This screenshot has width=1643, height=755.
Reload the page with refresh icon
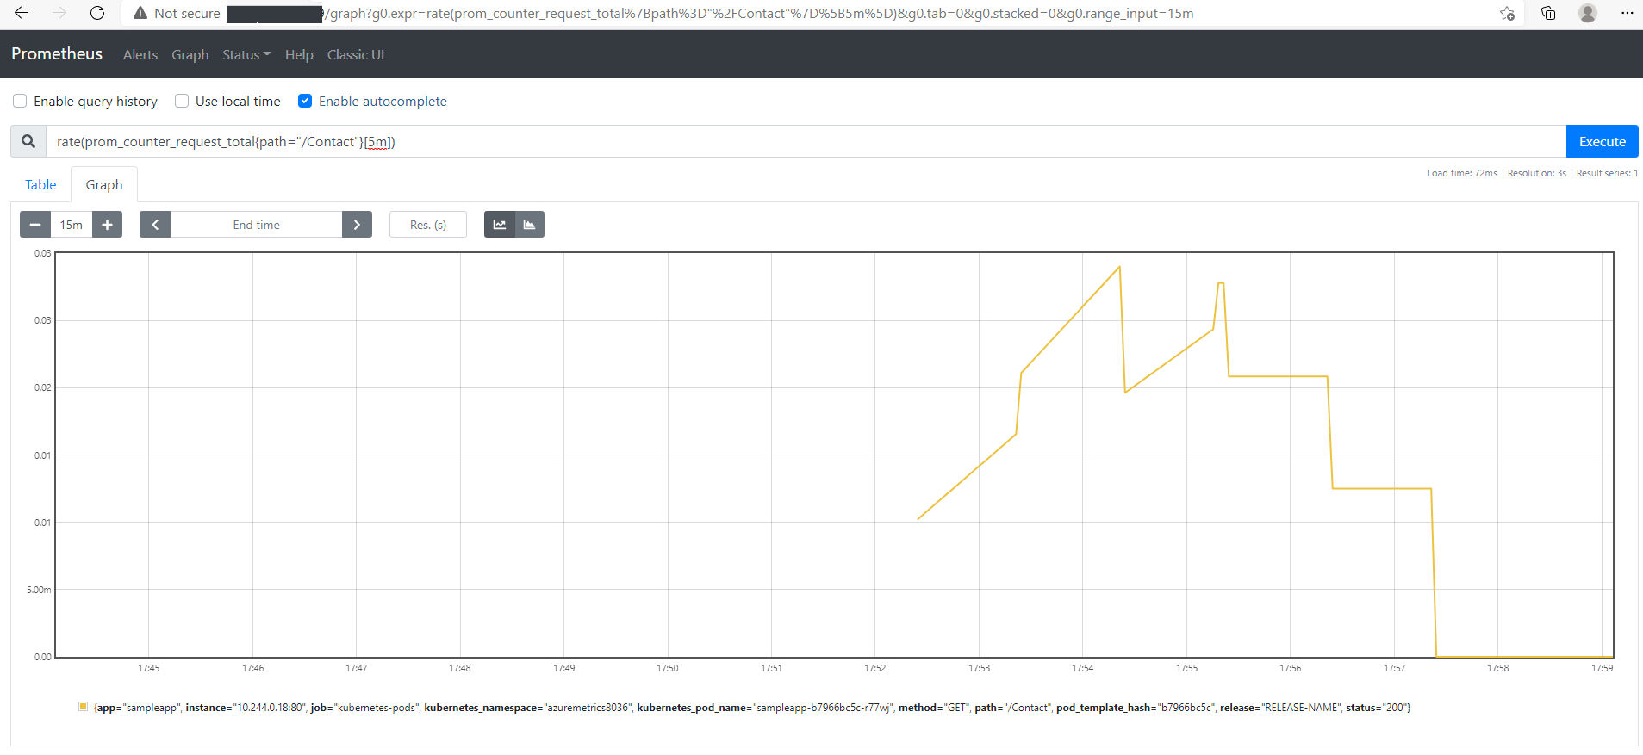[x=97, y=13]
